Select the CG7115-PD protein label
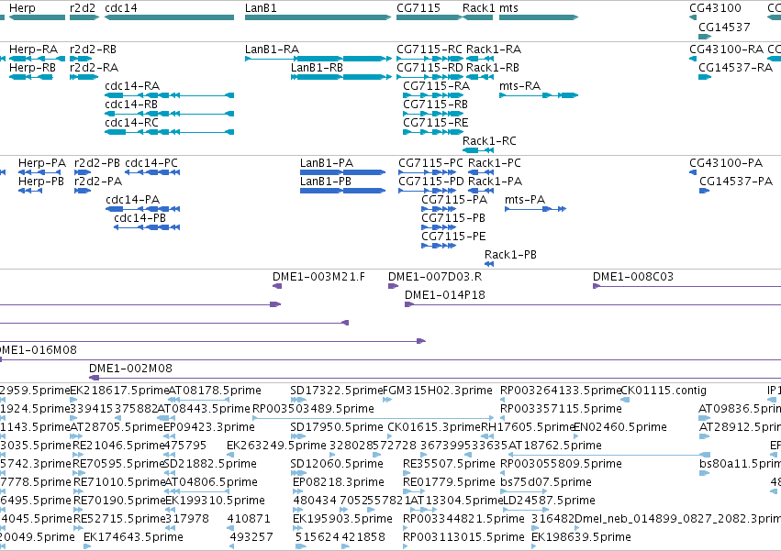The width and height of the screenshot is (781, 551). (x=431, y=182)
